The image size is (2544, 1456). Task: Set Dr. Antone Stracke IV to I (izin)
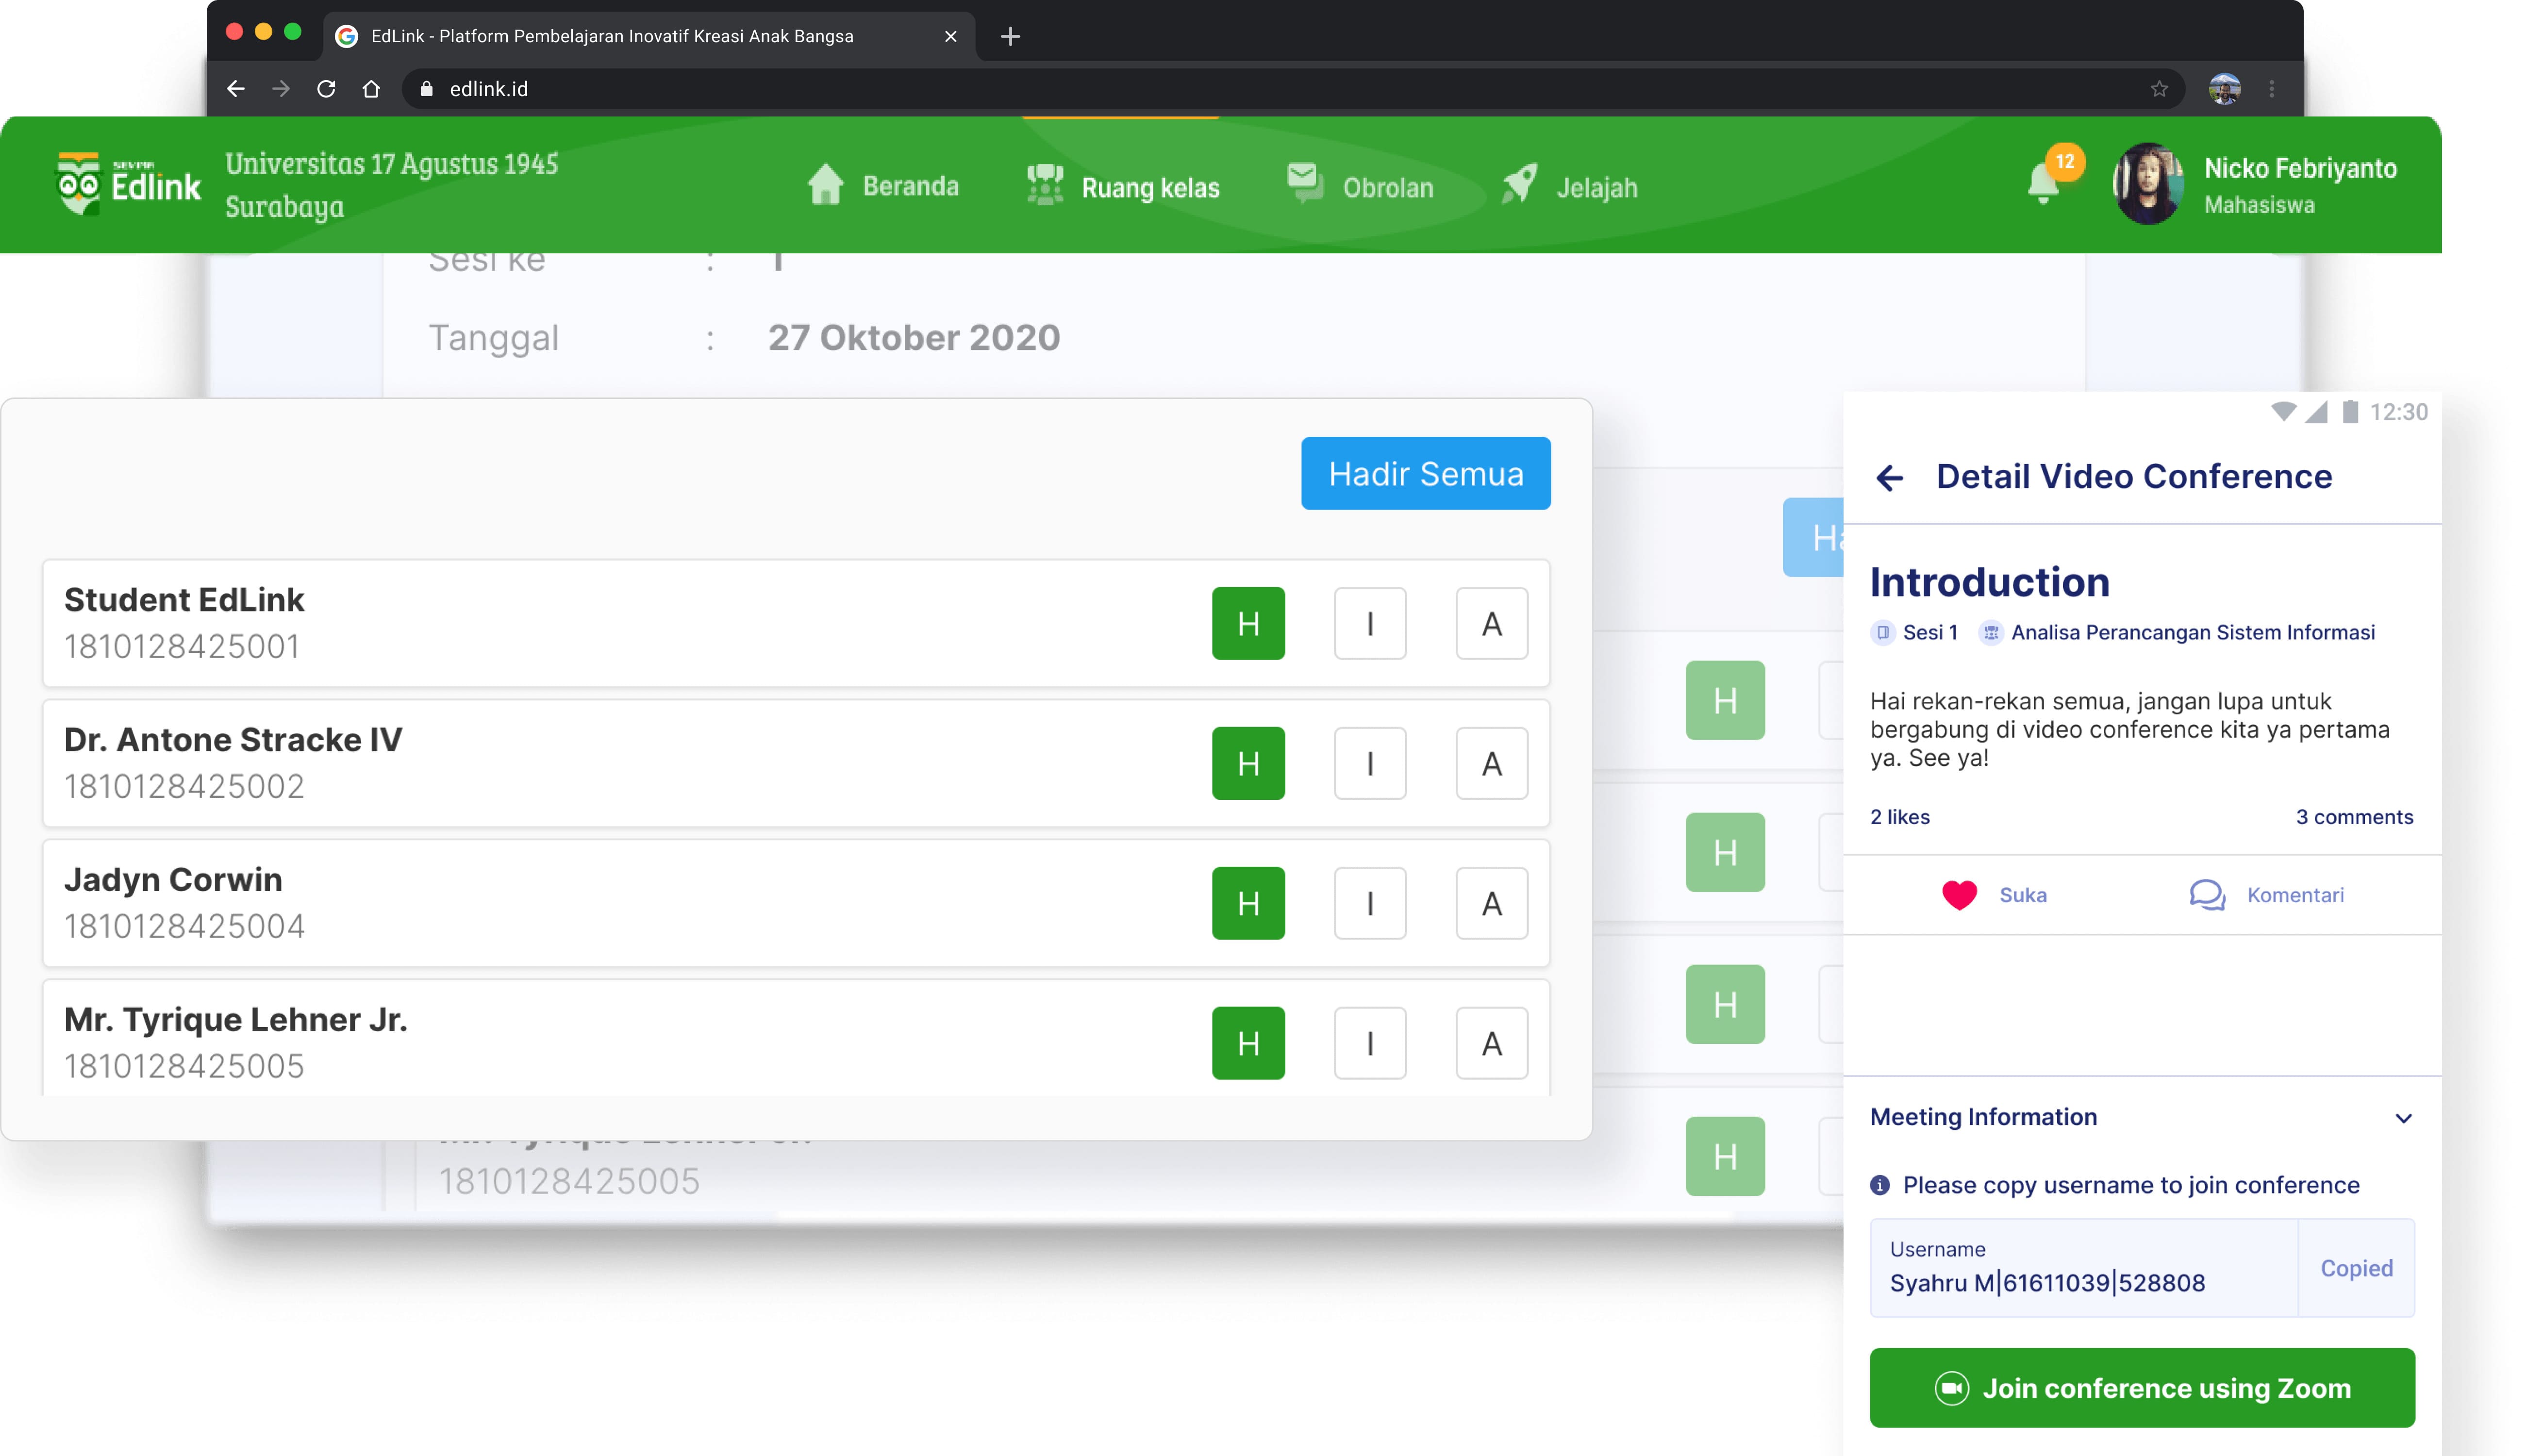pos(1369,764)
